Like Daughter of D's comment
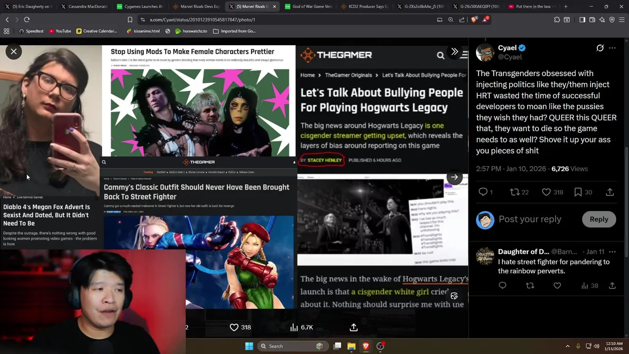 (557, 285)
